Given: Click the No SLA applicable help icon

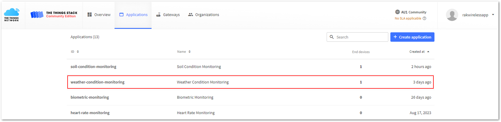Looking at the screenshot, I should coord(425,18).
